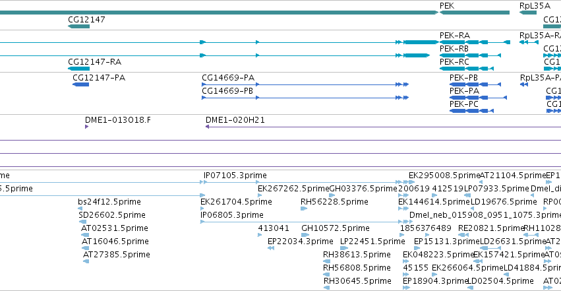Select the PEK gene bar
This screenshot has height=291, width=561.
475,13
